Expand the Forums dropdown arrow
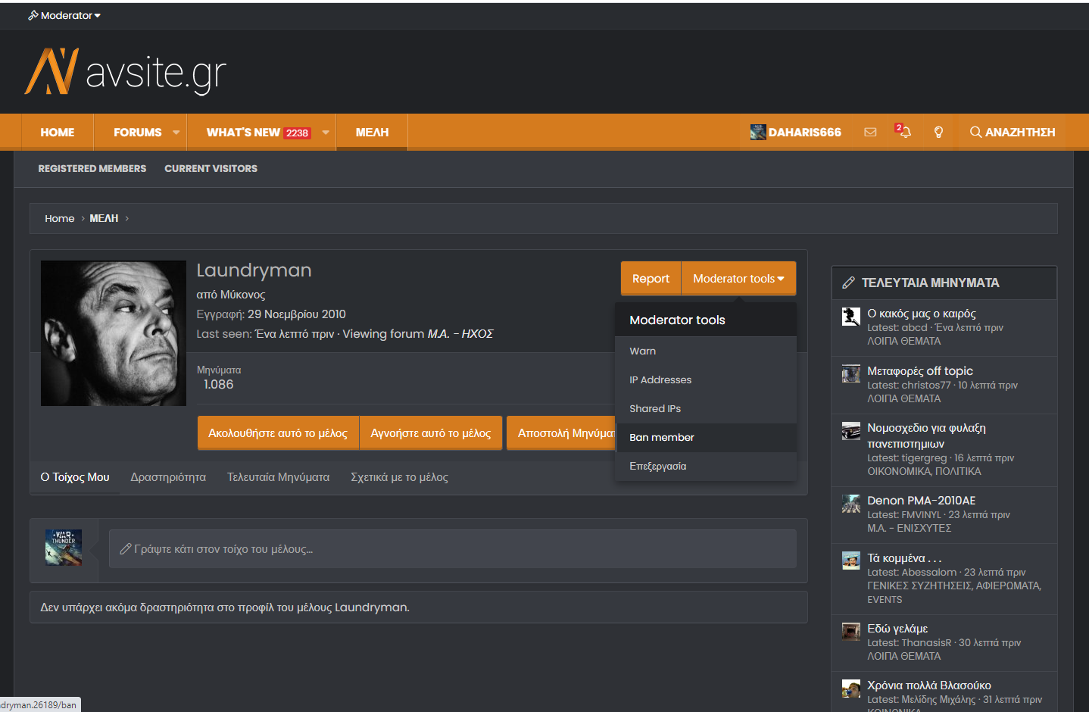Image resolution: width=1089 pixels, height=712 pixels. point(176,132)
